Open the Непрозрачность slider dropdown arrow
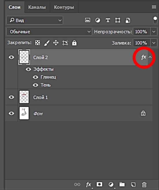The width and height of the screenshot is (159, 190). (x=154, y=32)
